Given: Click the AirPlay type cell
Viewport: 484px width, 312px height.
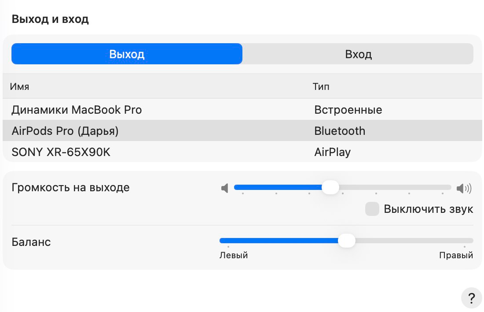Looking at the screenshot, I should tap(332, 152).
